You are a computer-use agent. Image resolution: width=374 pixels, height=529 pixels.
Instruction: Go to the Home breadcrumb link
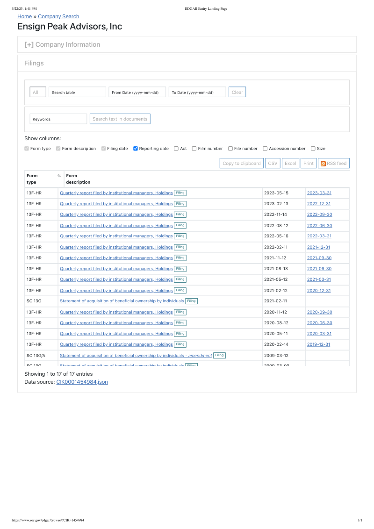pyautogui.click(x=25, y=16)
